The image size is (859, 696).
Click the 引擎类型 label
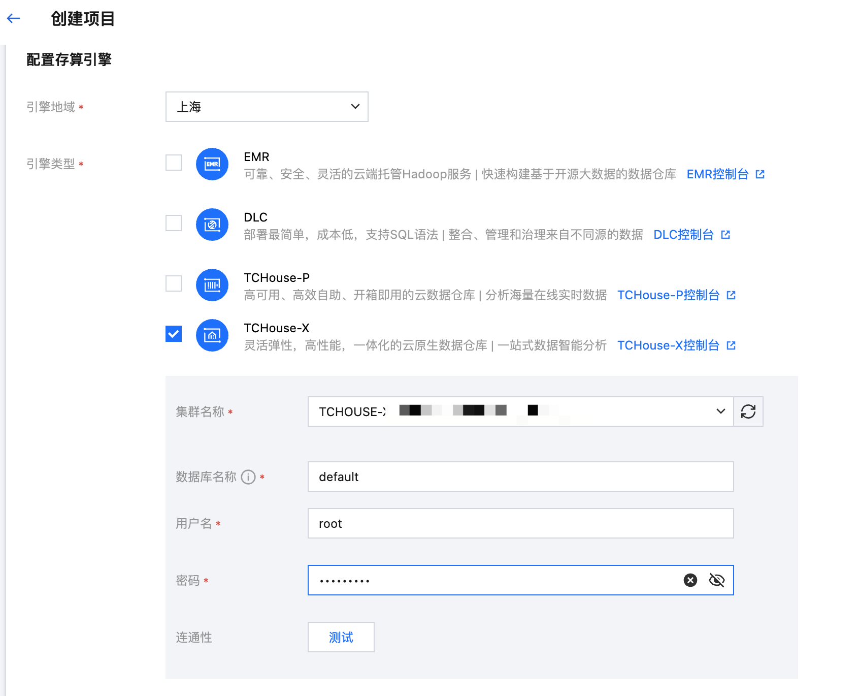click(x=51, y=164)
